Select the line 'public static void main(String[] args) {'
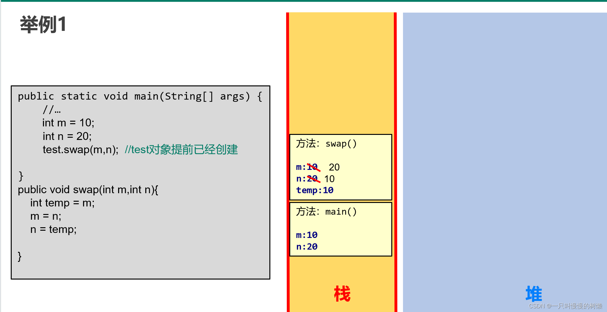The height and width of the screenshot is (312, 607). [x=140, y=96]
